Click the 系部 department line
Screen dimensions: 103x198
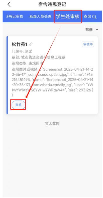click(39, 57)
